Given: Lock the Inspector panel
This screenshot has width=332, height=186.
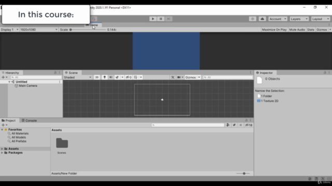Looking at the screenshot, I should [x=325, y=72].
